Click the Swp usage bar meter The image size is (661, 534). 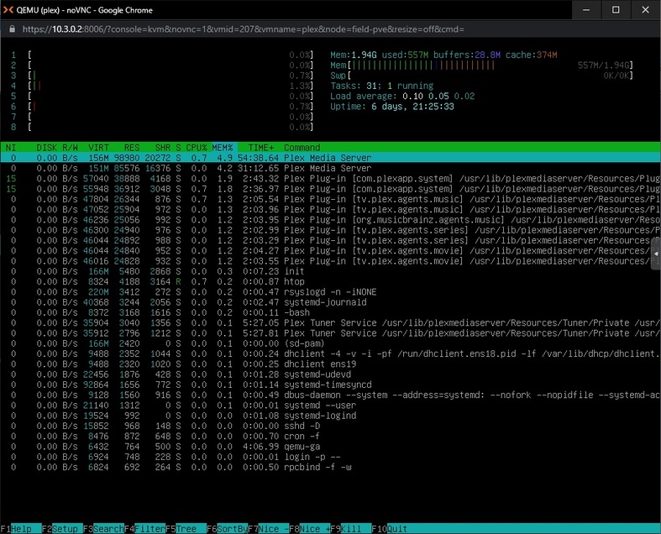tap(481, 76)
